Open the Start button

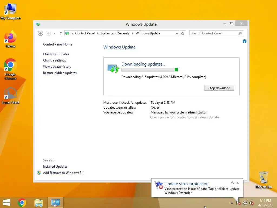click(6, 203)
